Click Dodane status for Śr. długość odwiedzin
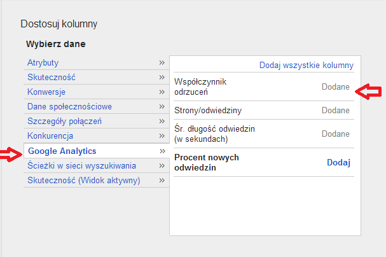The height and width of the screenshot is (257, 386). point(335,134)
